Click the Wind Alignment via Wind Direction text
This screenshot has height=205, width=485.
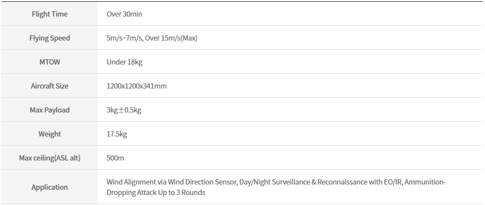point(160,182)
